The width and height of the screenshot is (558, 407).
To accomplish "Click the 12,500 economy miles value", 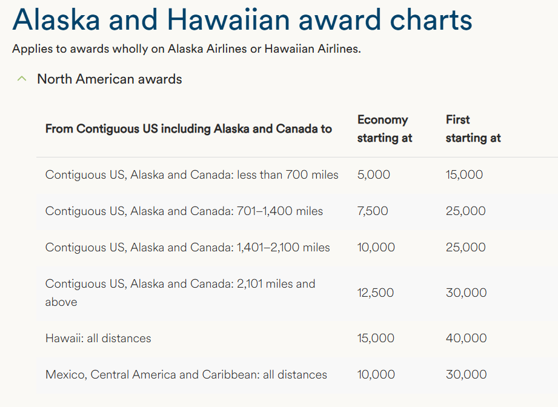I will point(376,293).
